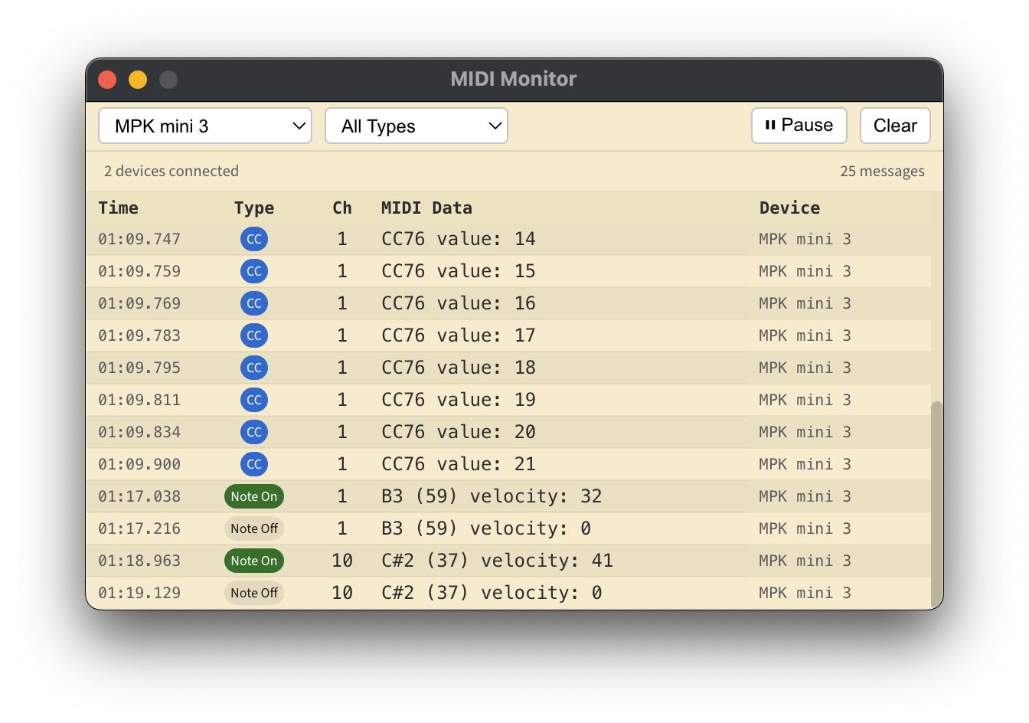Screen dimensions: 1029x723
Task: Toggle message capture with the Pause control
Action: click(799, 125)
